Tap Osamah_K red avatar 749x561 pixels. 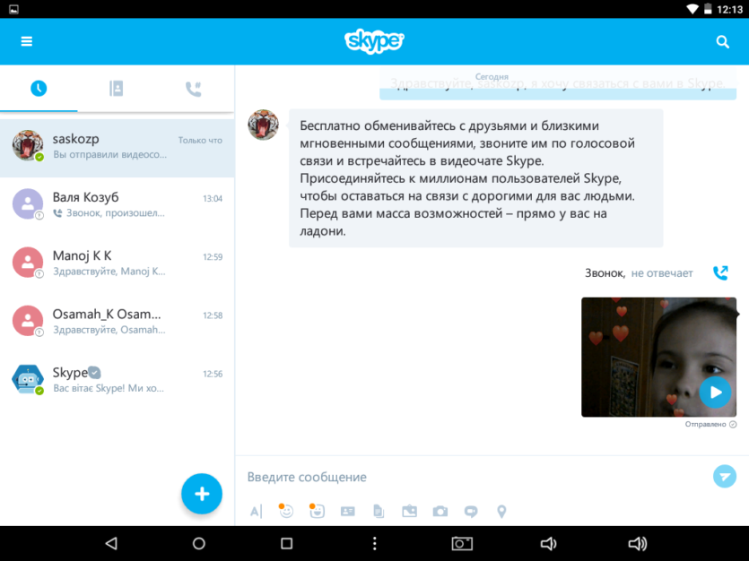[28, 321]
